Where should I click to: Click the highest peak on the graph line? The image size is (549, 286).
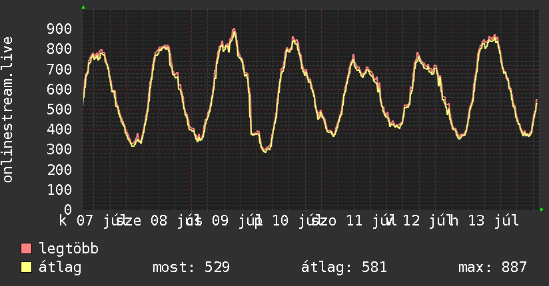[235, 30]
